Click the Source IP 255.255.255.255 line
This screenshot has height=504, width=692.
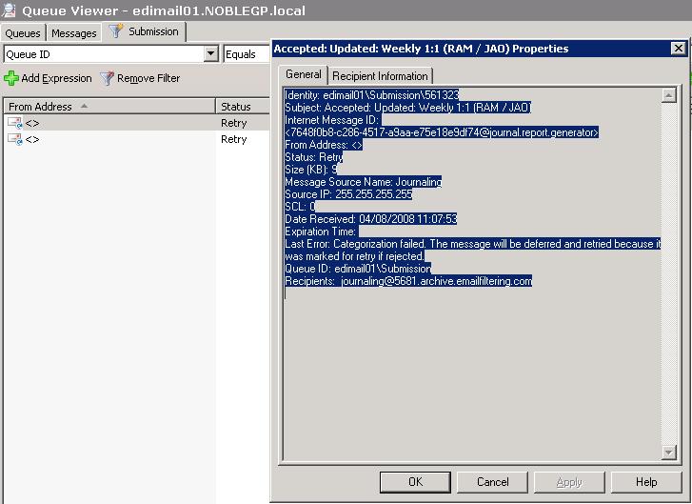(348, 194)
